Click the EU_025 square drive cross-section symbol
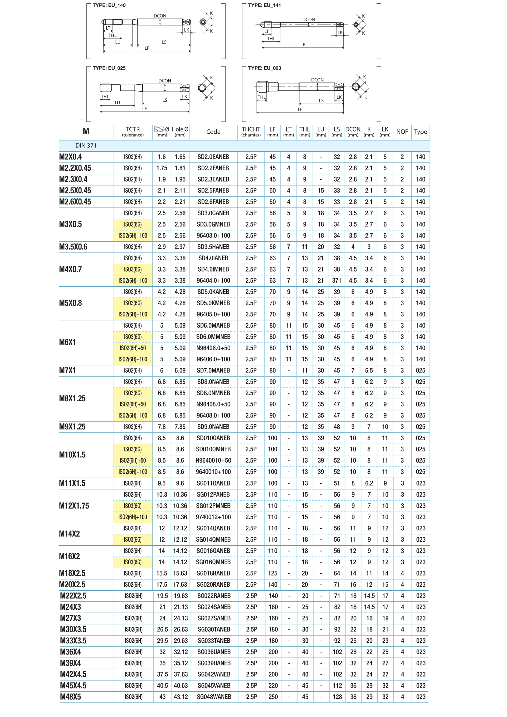The image size is (507, 717). click(x=202, y=88)
